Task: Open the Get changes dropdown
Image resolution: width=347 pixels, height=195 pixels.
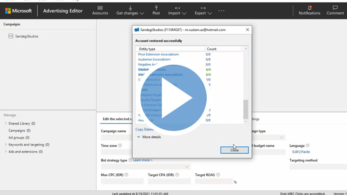Action: 130,10
